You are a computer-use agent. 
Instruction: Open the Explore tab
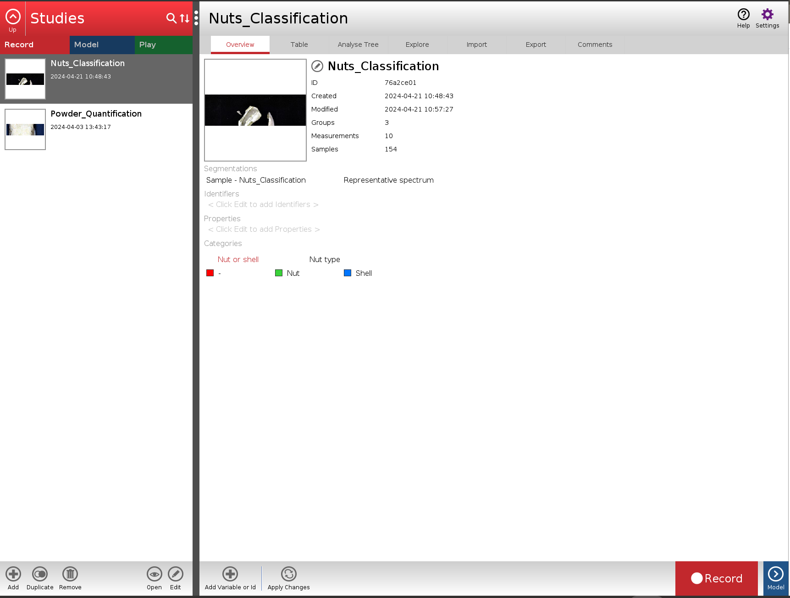click(x=417, y=45)
